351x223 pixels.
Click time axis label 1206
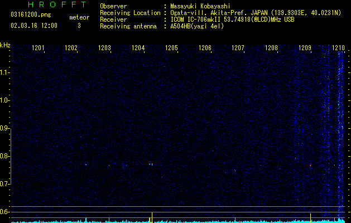[x=205, y=47]
